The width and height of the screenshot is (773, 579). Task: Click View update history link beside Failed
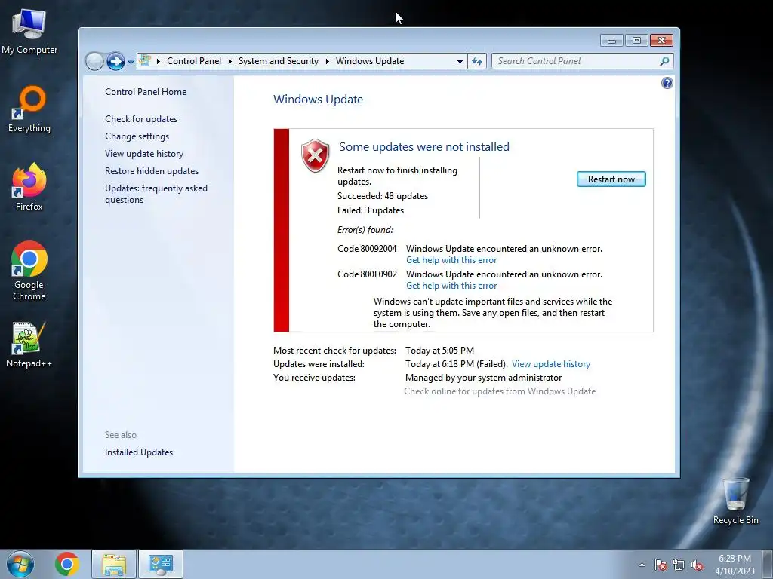pyautogui.click(x=550, y=364)
